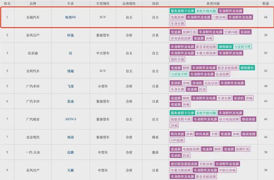Select the 与宣传不符 tag in 博越 row

(179, 74)
